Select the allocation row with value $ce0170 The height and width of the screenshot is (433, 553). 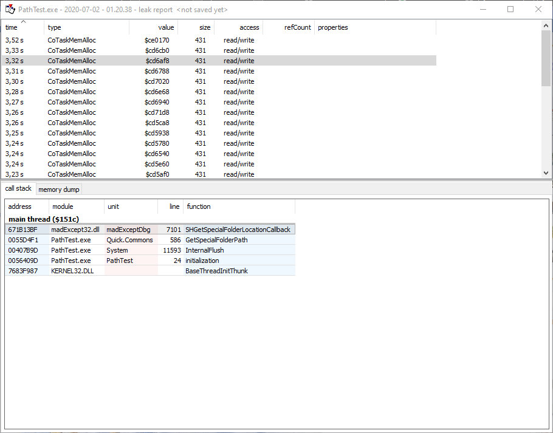coord(219,40)
